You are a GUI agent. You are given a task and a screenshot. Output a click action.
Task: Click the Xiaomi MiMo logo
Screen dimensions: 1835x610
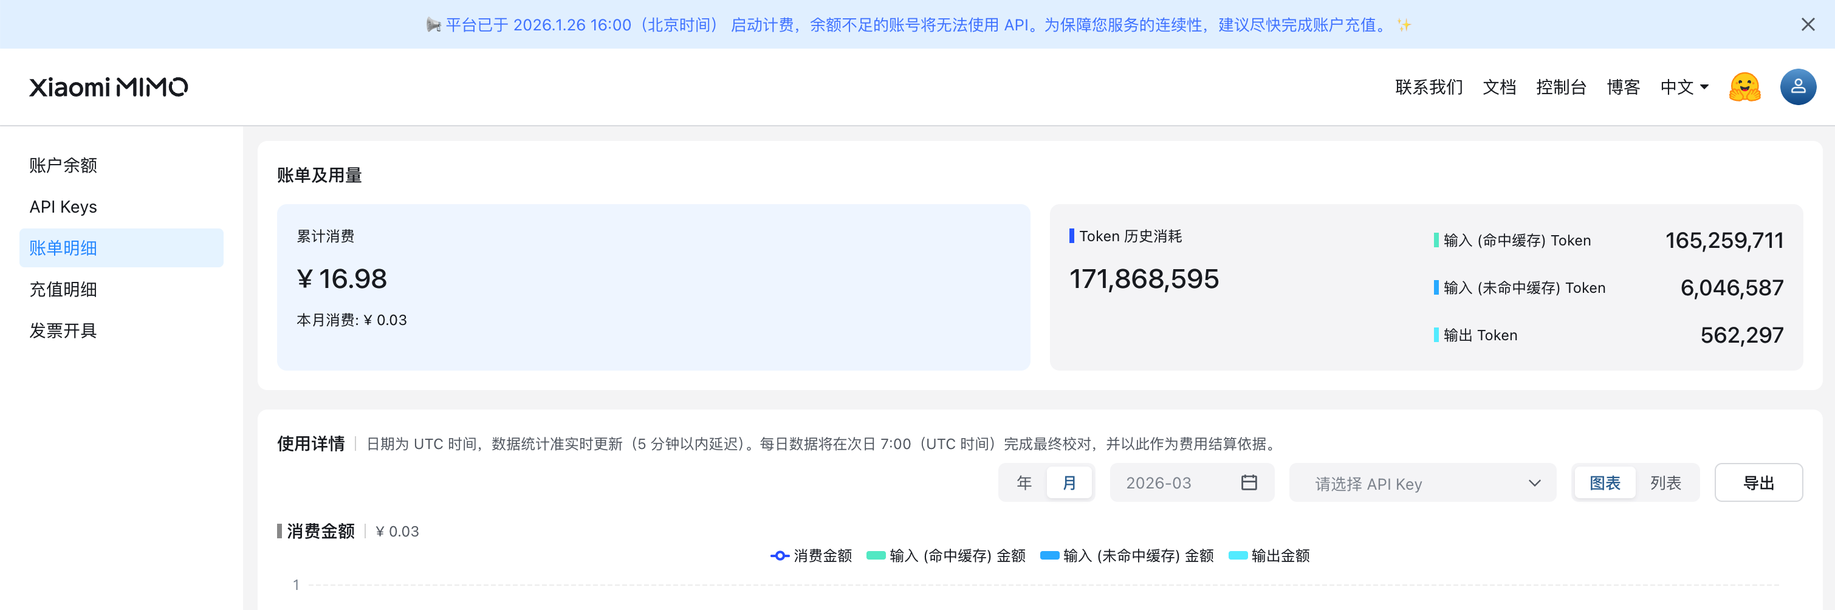tap(108, 87)
